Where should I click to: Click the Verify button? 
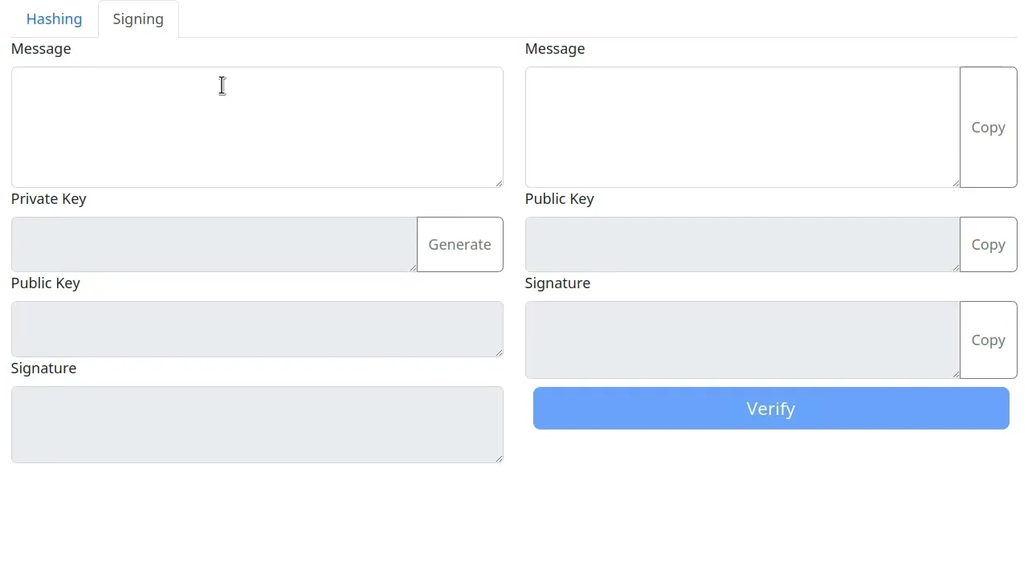coord(770,408)
